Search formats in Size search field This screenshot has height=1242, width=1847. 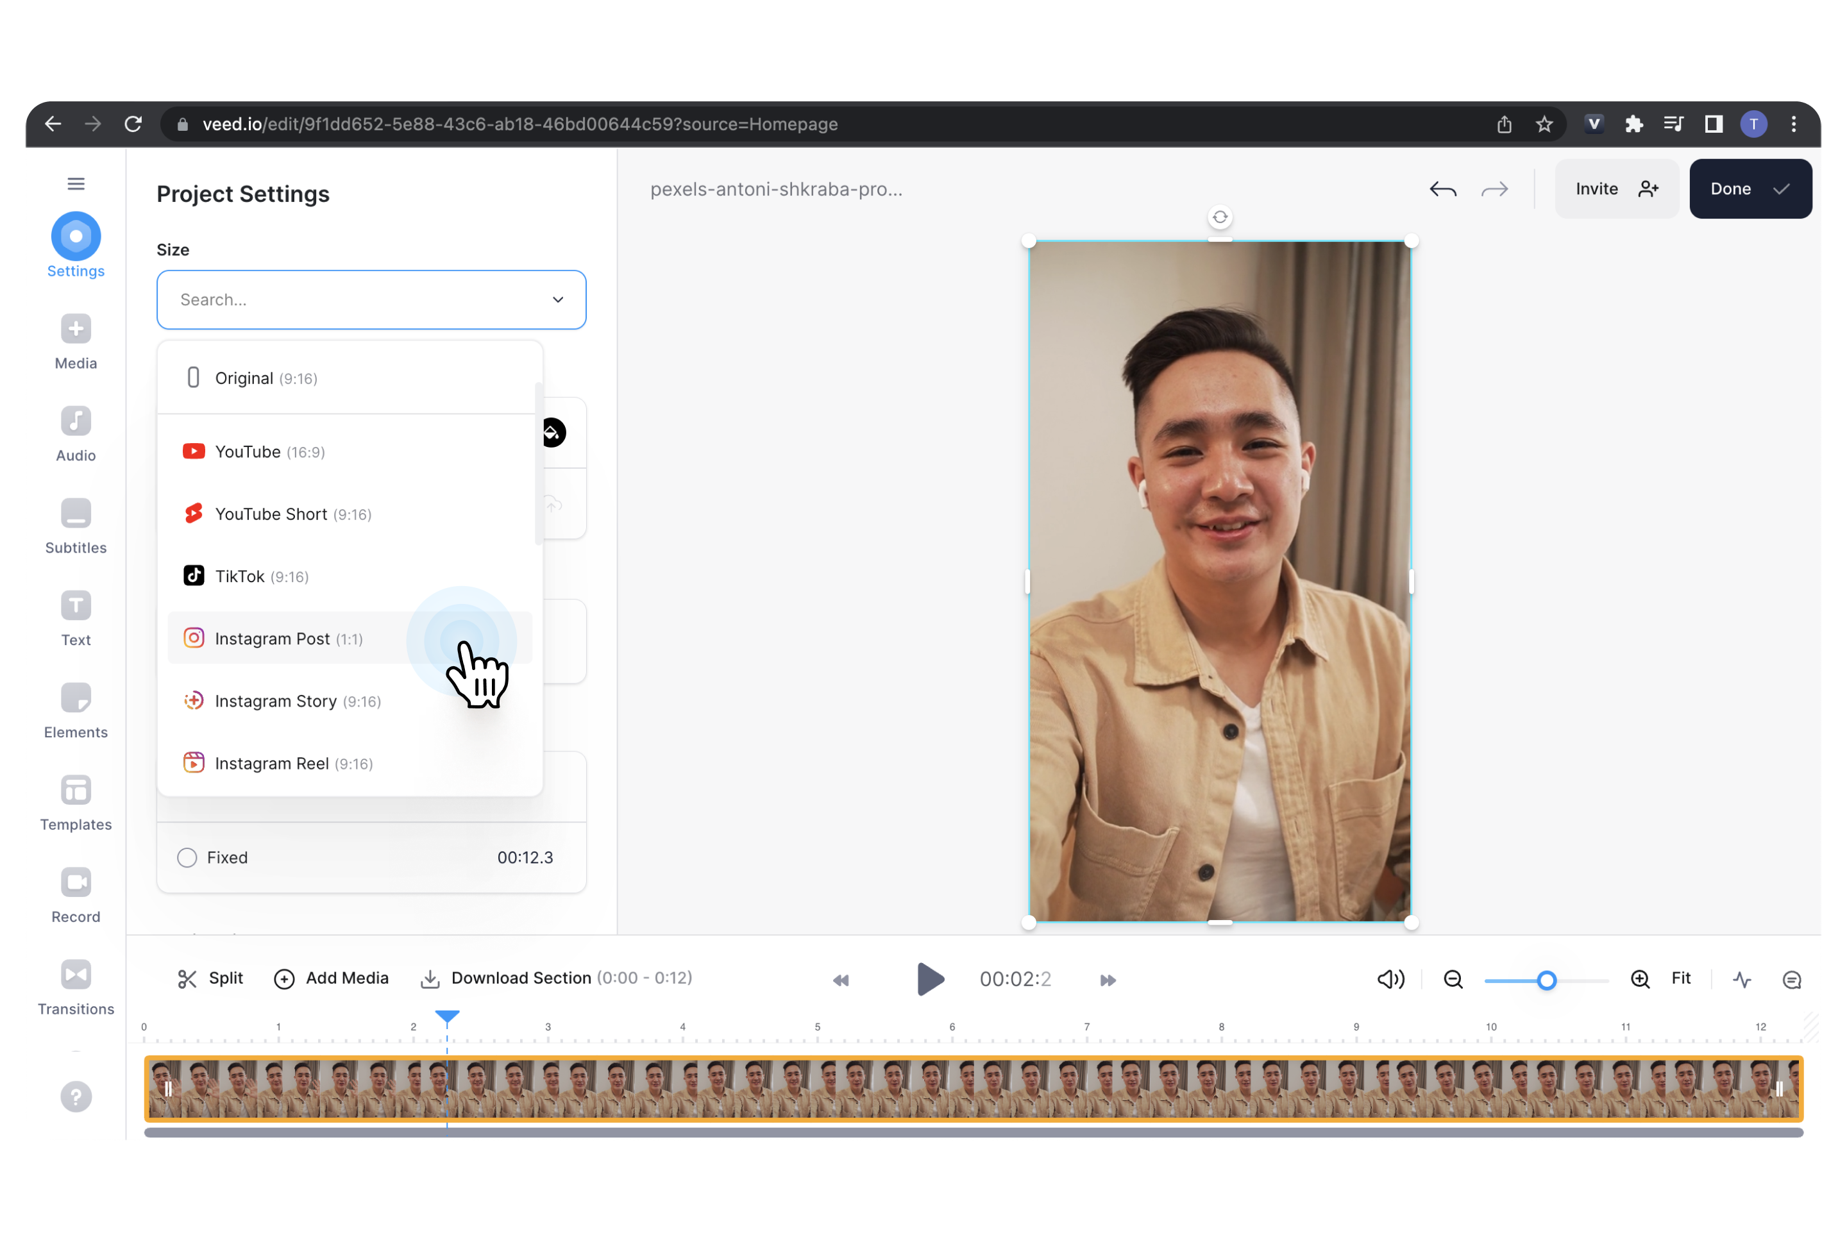(370, 299)
